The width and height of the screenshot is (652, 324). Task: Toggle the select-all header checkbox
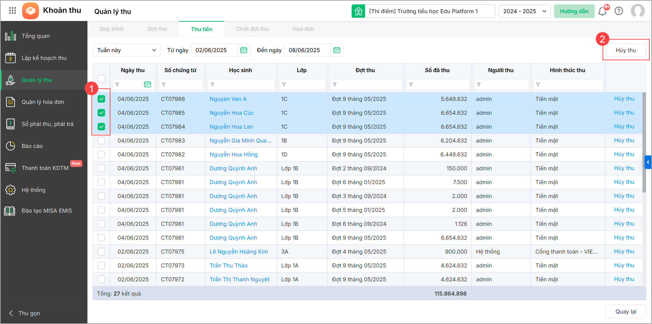(101, 79)
